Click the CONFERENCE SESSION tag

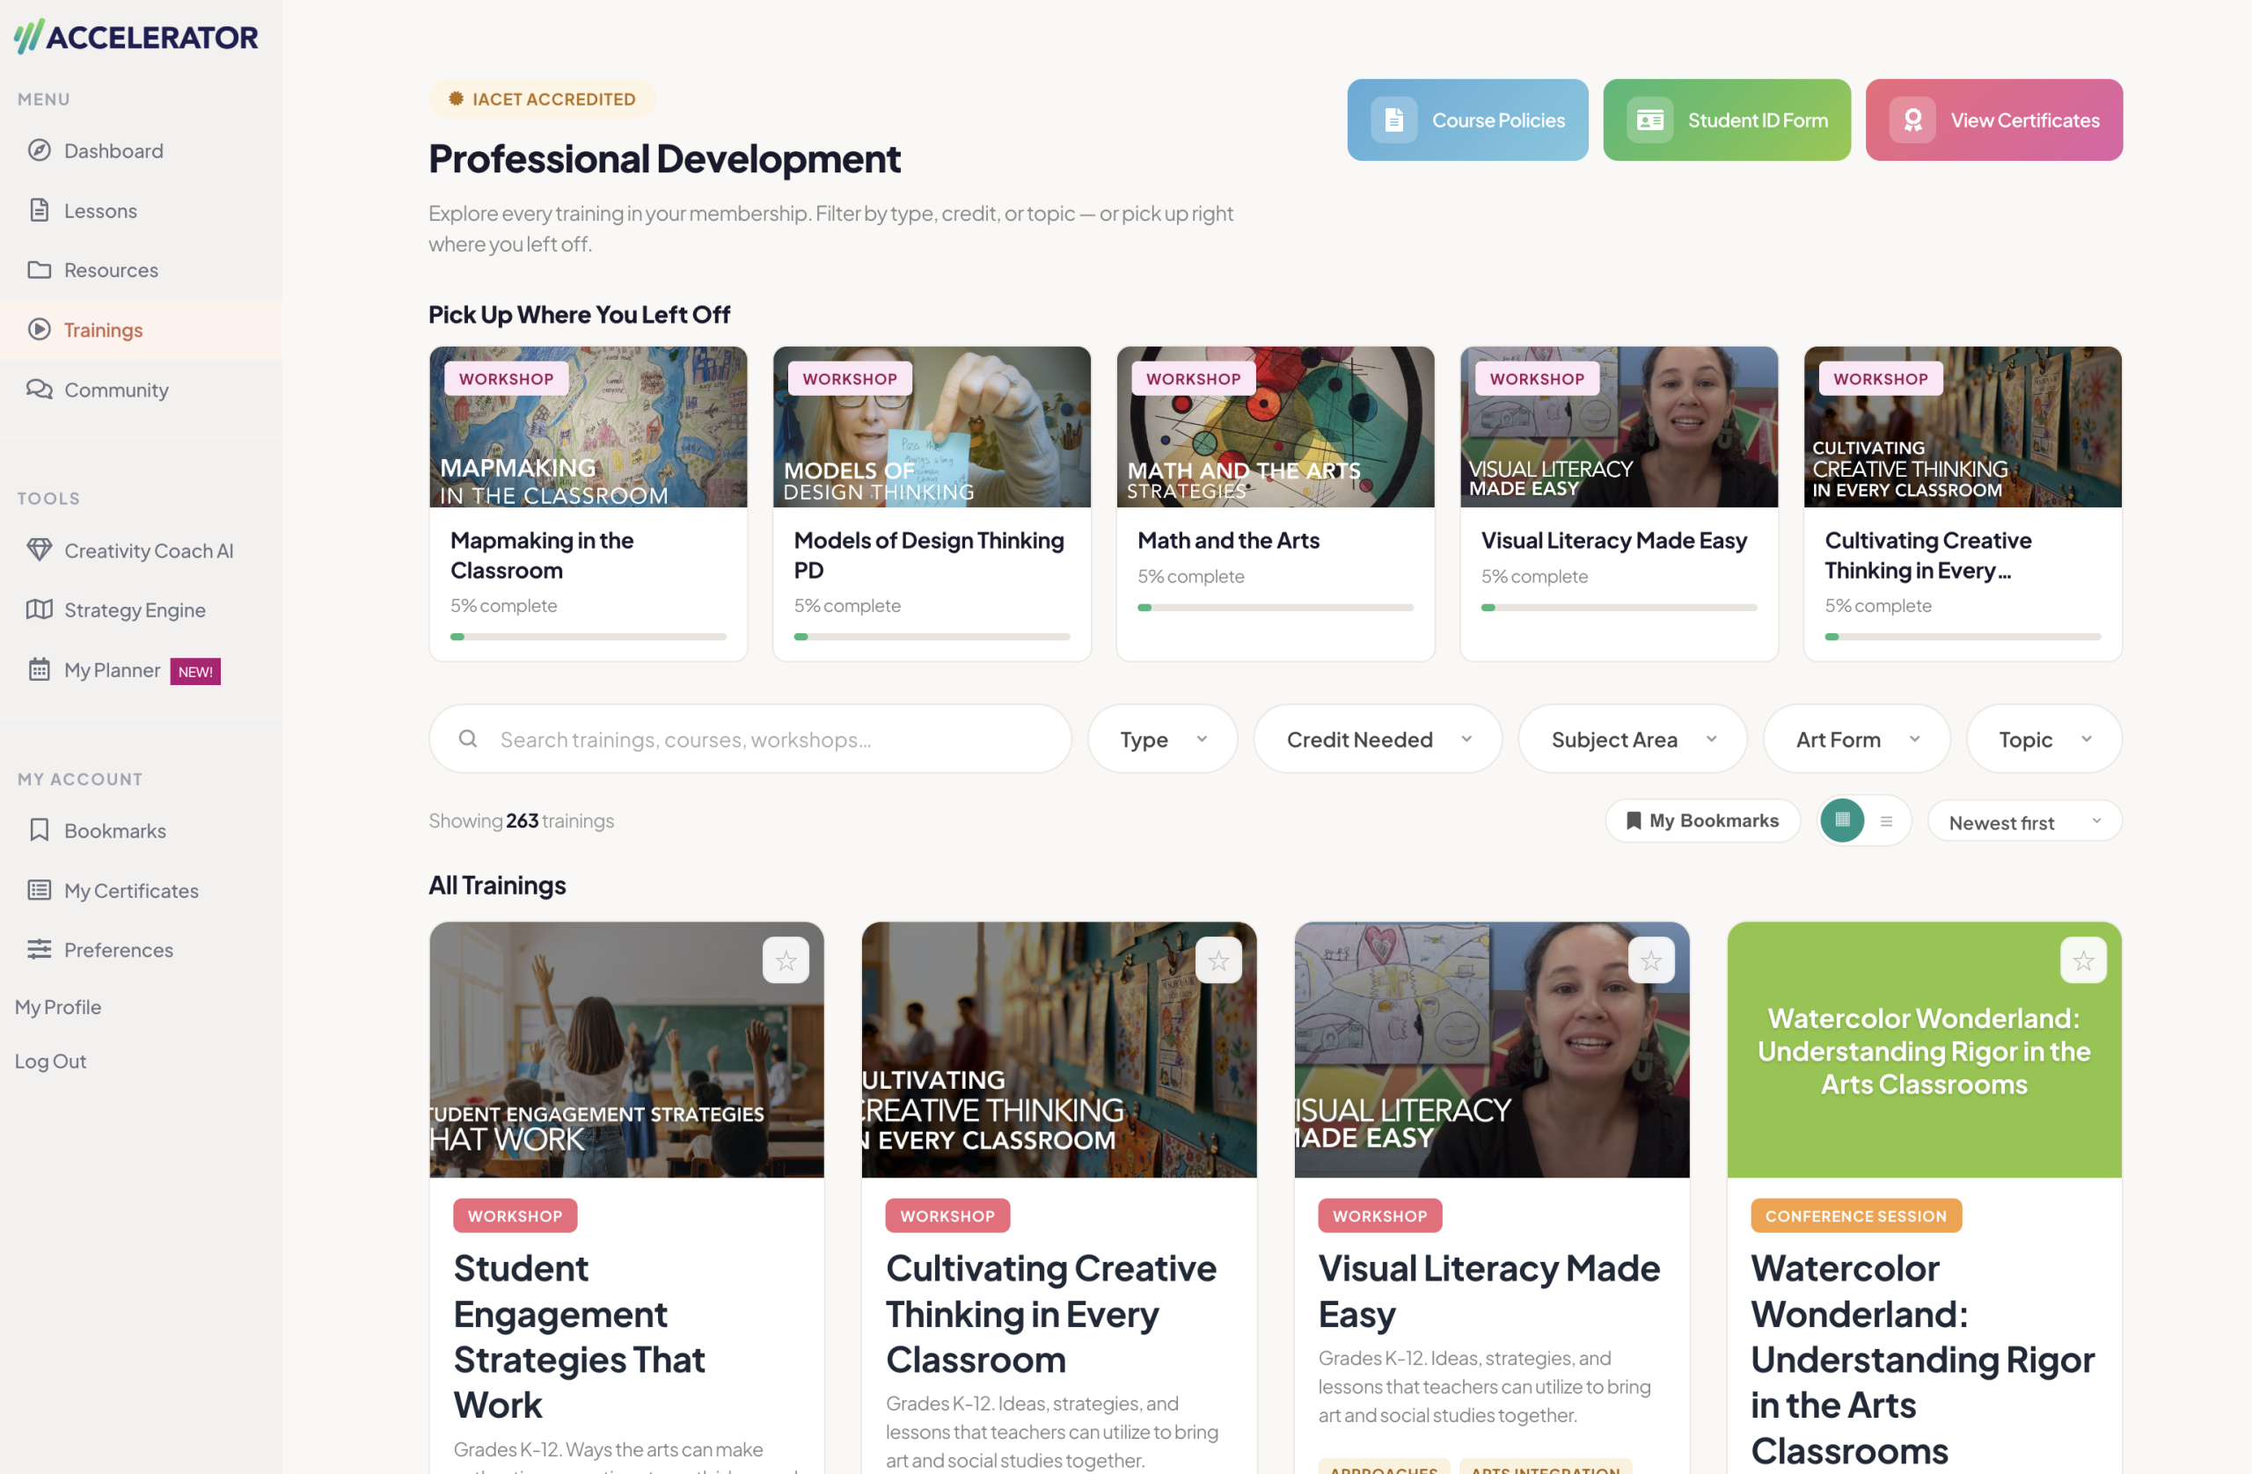(x=1855, y=1215)
